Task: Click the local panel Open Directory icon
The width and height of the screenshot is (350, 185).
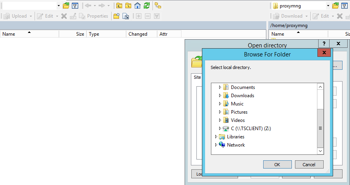Action: click(66, 5)
